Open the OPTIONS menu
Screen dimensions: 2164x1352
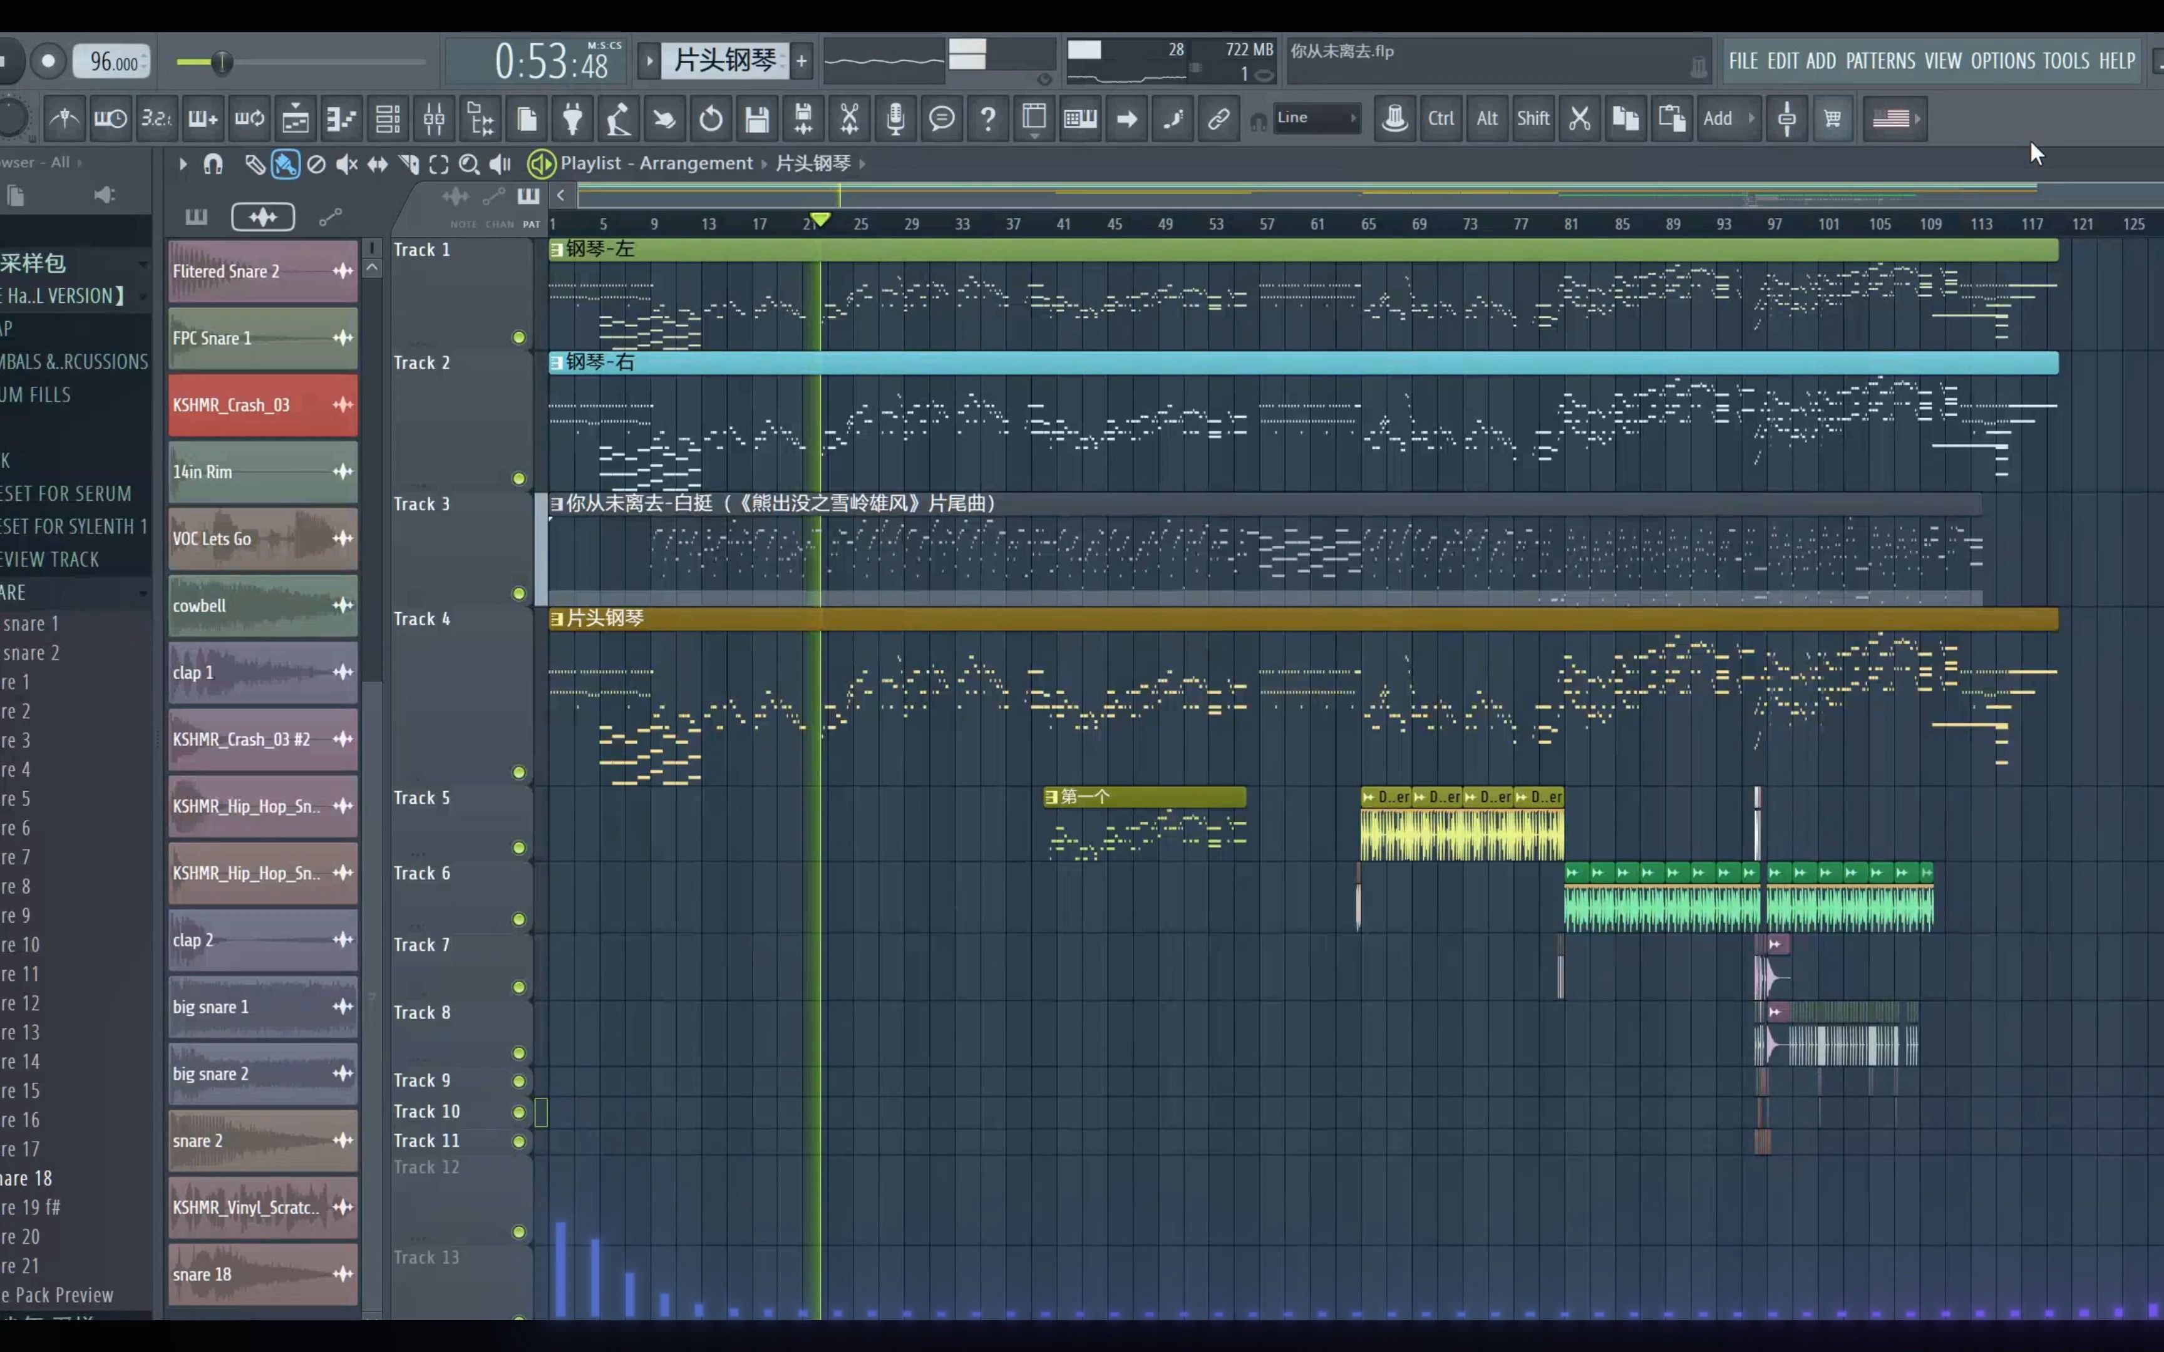(2002, 61)
